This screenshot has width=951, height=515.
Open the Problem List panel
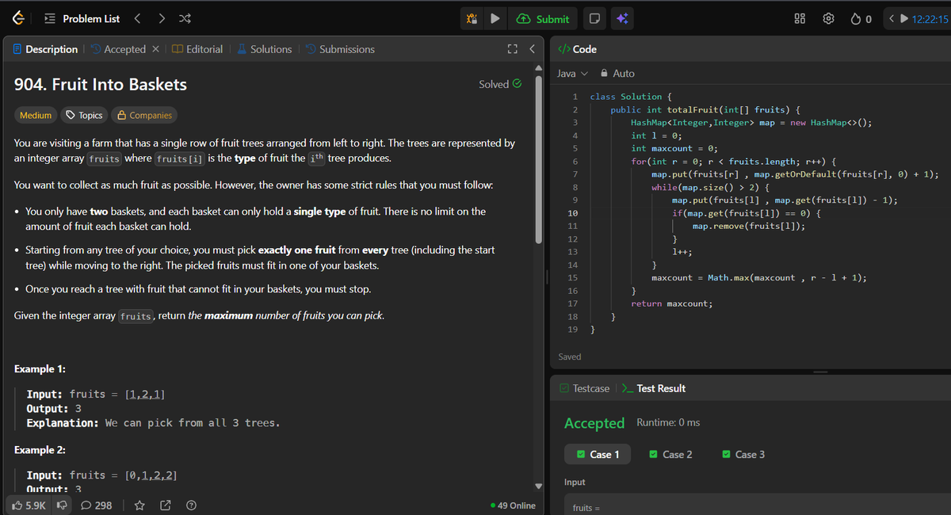pyautogui.click(x=82, y=18)
